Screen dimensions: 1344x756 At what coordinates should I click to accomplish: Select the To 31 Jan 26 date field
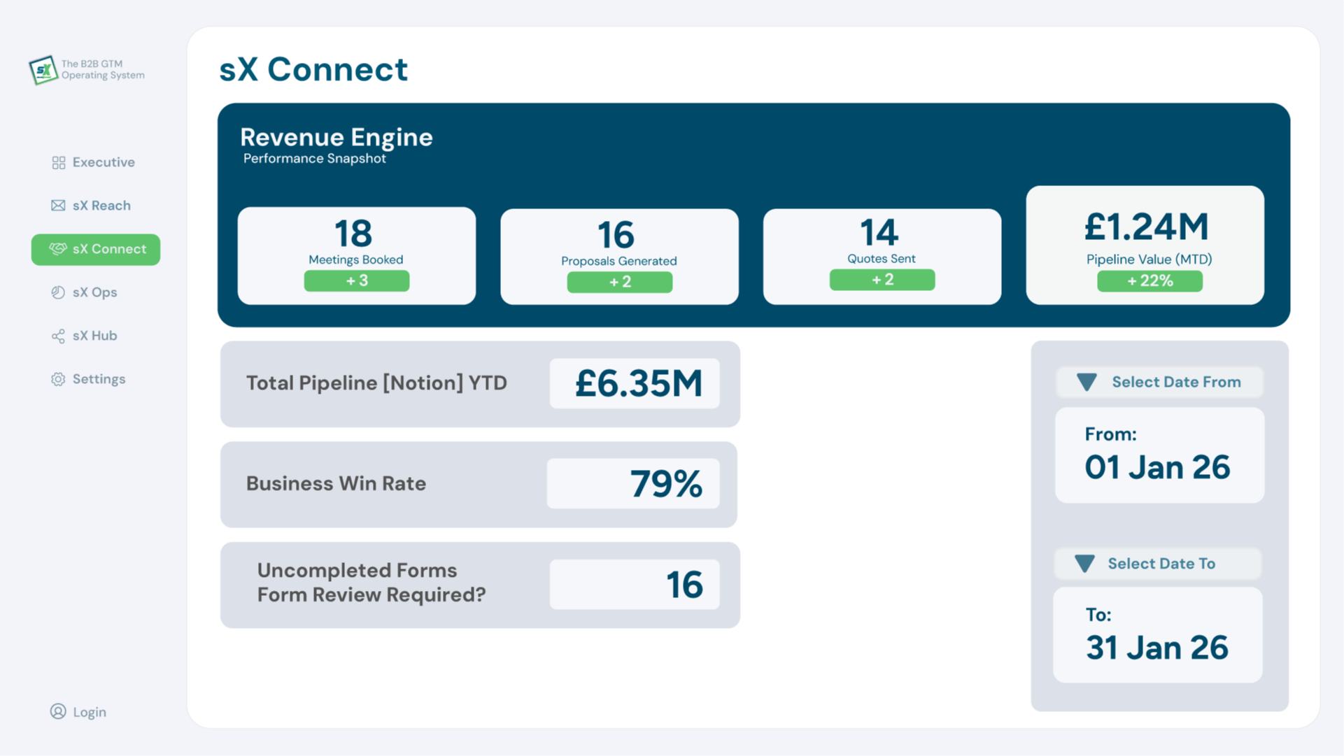pyautogui.click(x=1158, y=635)
